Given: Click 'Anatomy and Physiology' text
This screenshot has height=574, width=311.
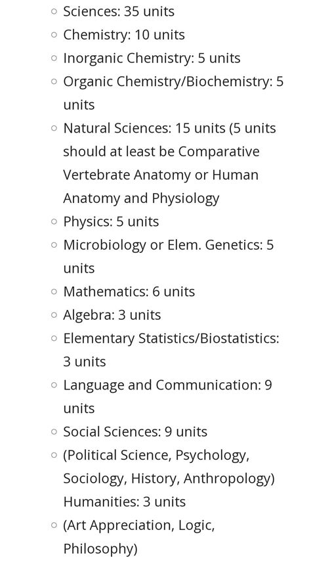Looking at the screenshot, I should pos(141,198).
